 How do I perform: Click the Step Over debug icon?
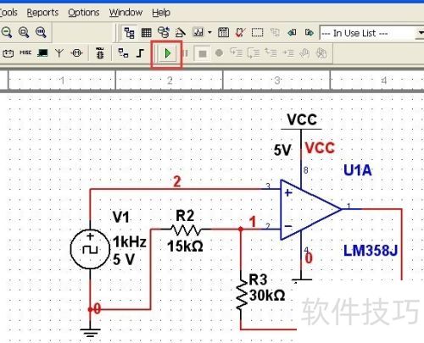tap(254, 53)
